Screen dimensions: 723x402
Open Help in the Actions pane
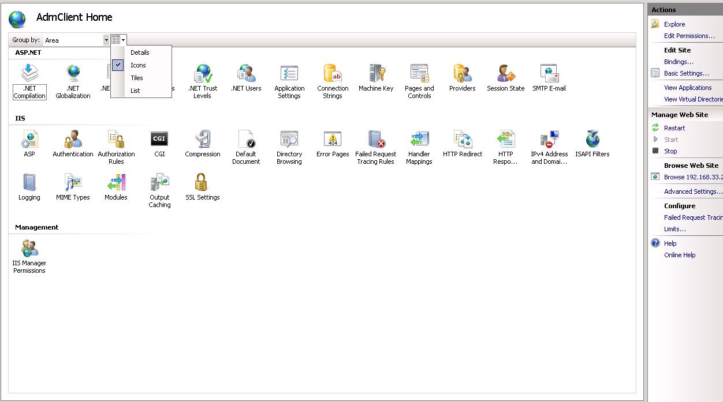tap(670, 243)
